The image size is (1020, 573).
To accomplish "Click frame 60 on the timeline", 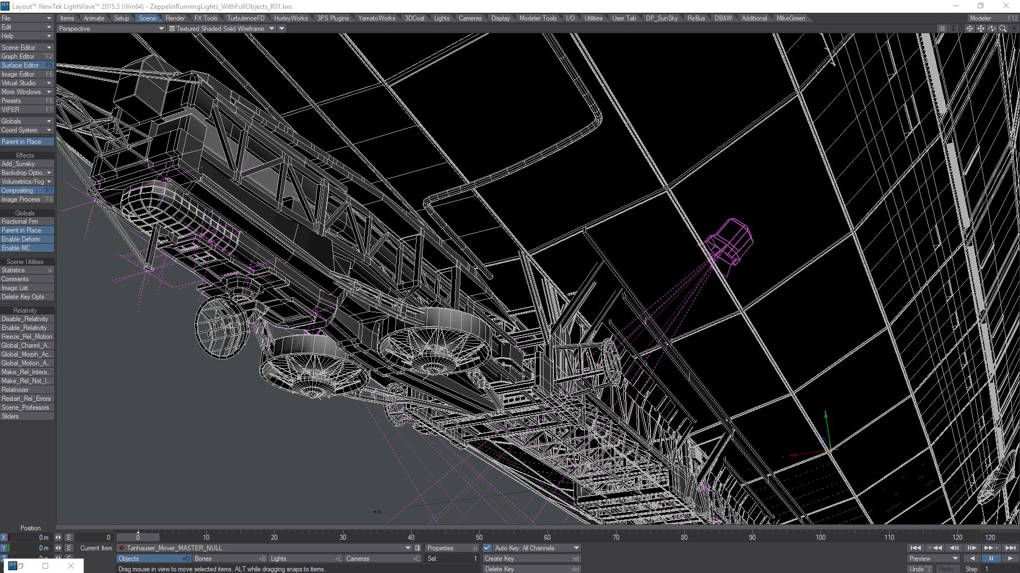I will pos(547,537).
